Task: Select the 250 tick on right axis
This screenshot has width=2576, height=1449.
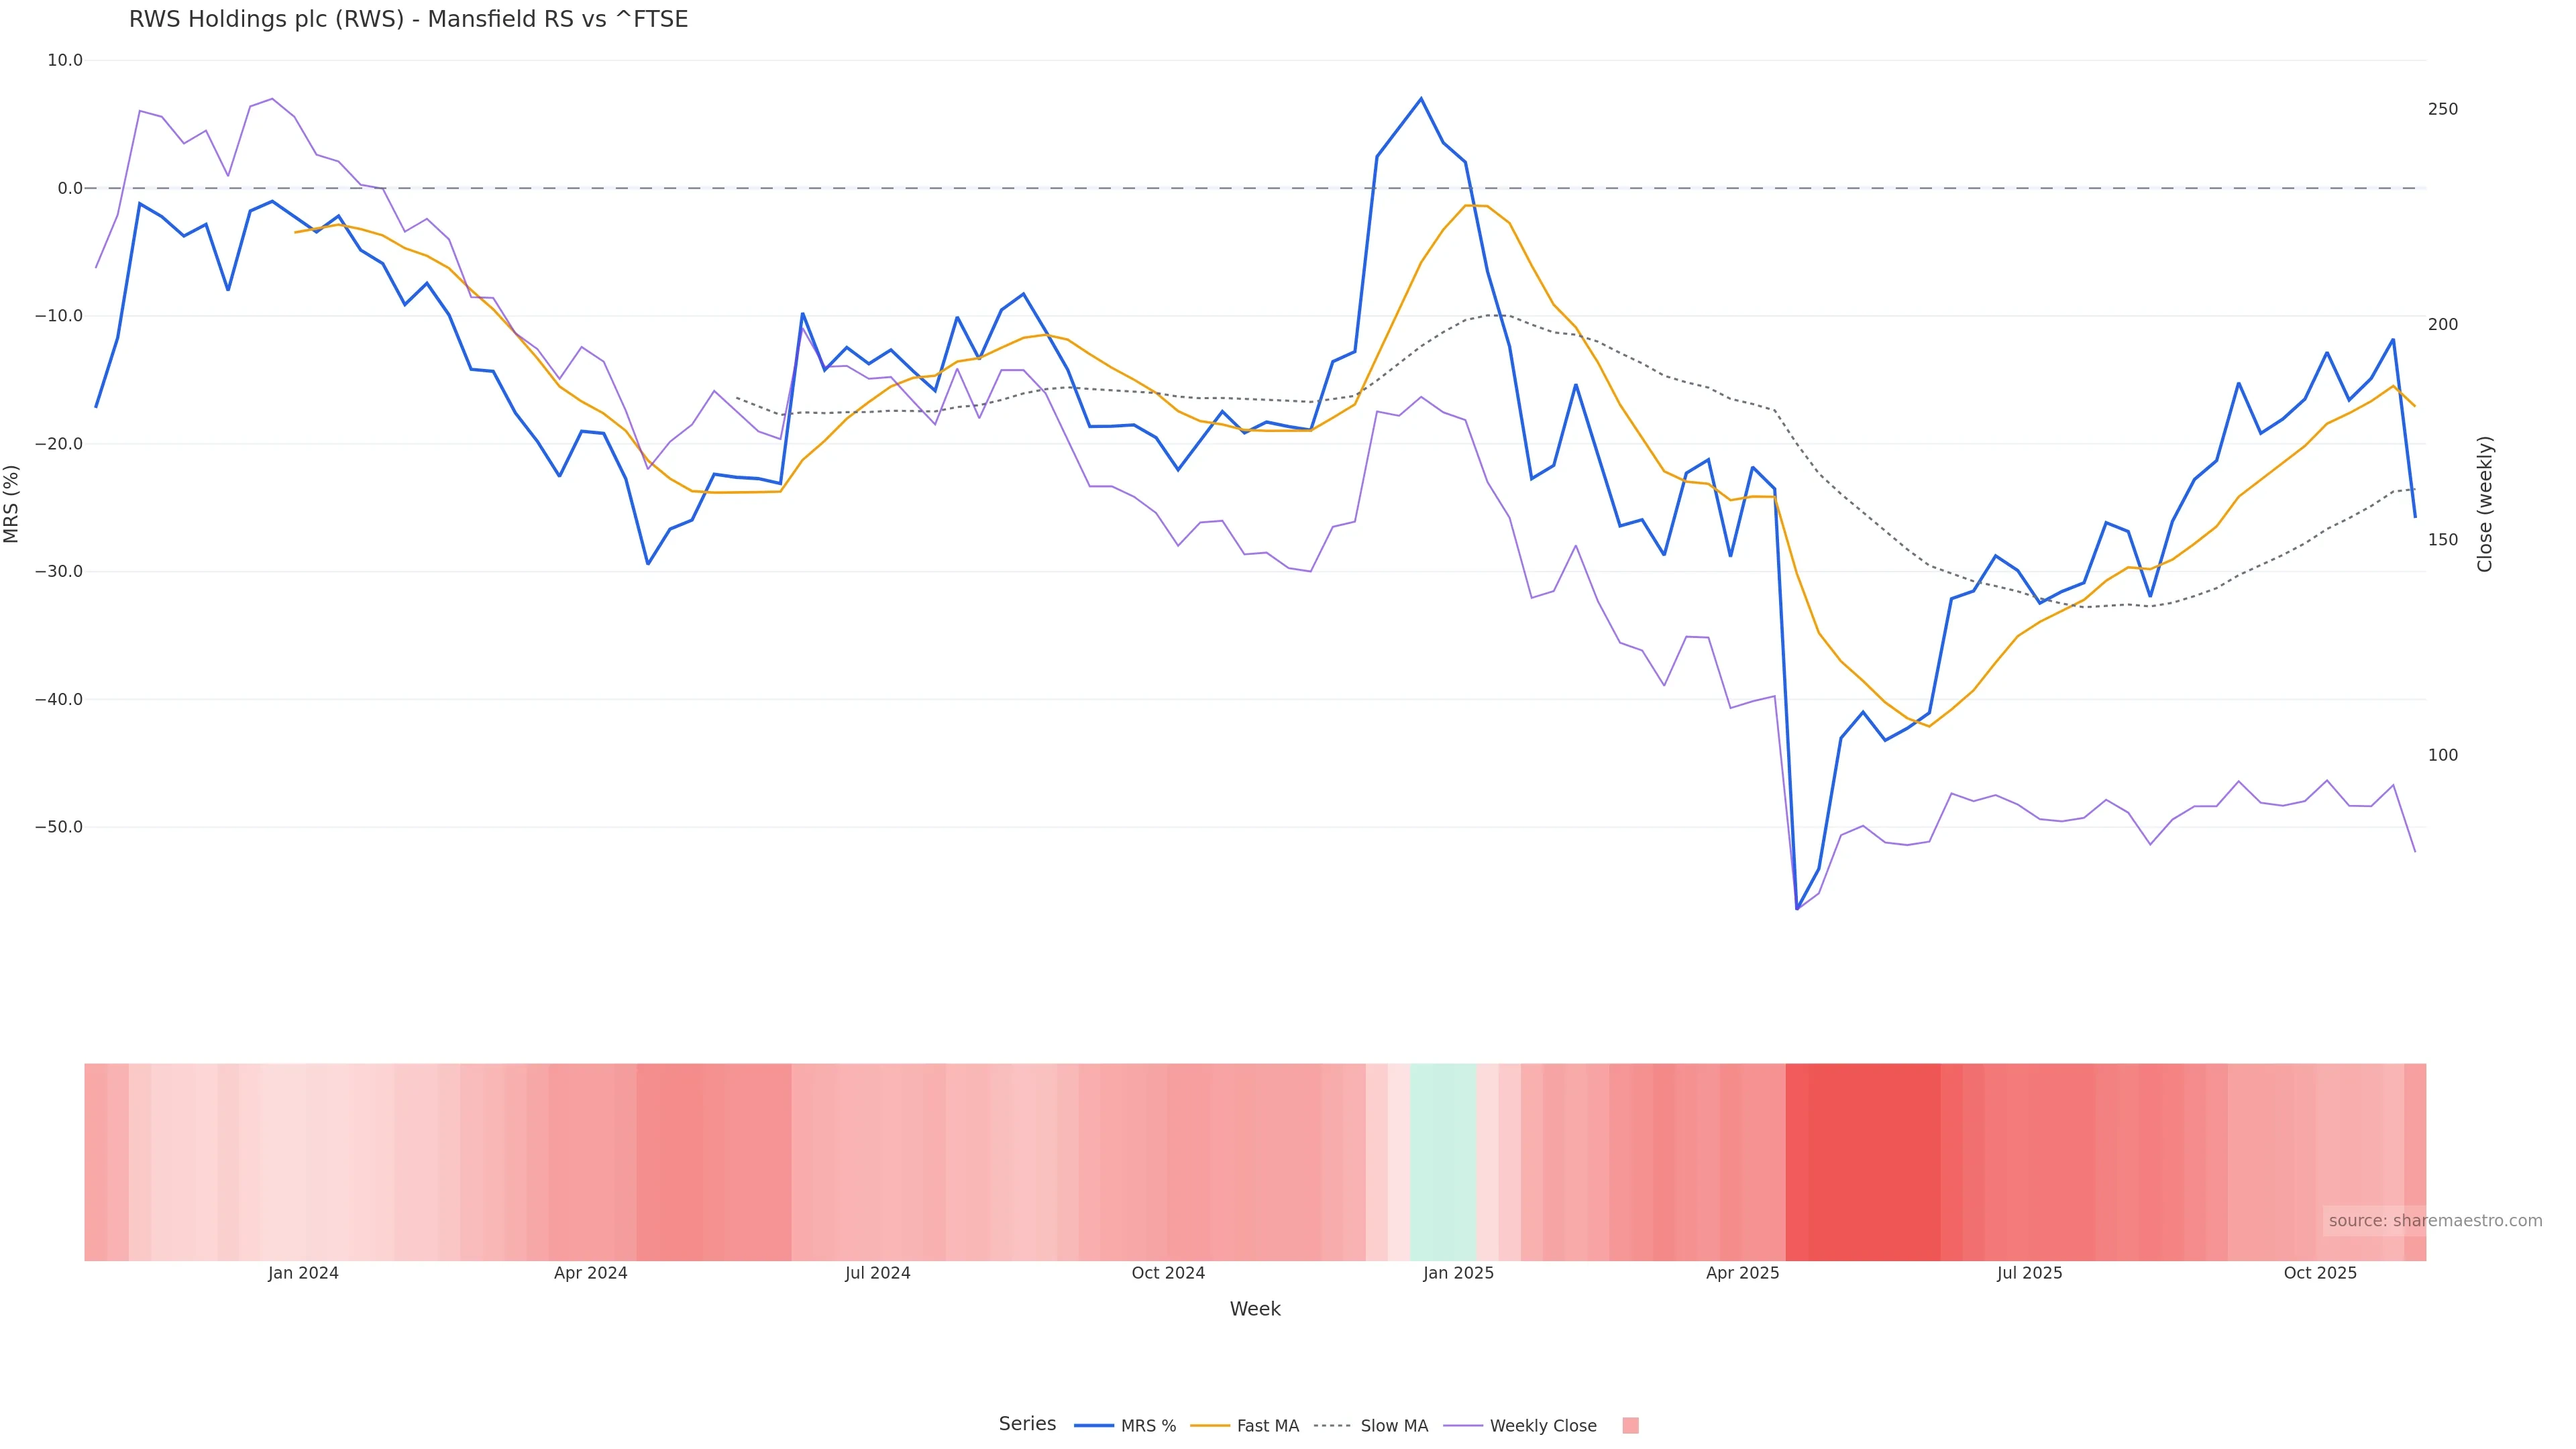Action: pyautogui.click(x=2442, y=109)
